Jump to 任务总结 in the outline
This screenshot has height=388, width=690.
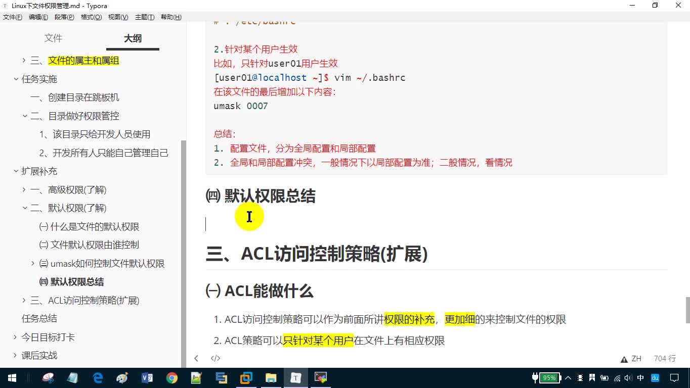(x=39, y=319)
